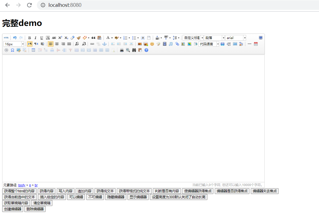Toggle right-to-left text direction
This screenshot has height=218, width=319.
coord(36,44)
